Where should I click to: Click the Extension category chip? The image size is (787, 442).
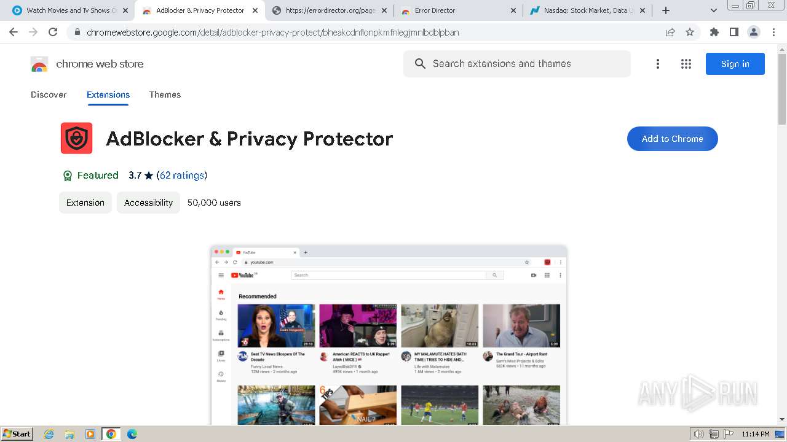click(x=85, y=203)
